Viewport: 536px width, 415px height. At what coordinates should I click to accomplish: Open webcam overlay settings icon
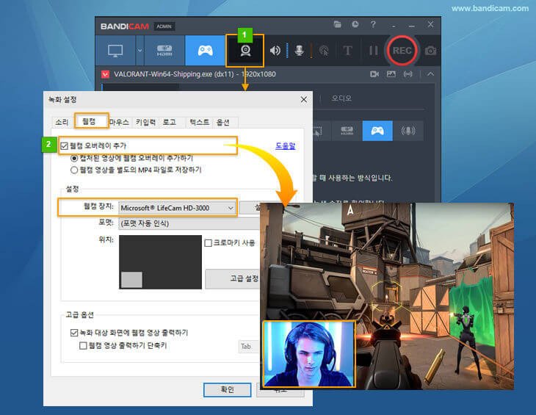[x=245, y=51]
